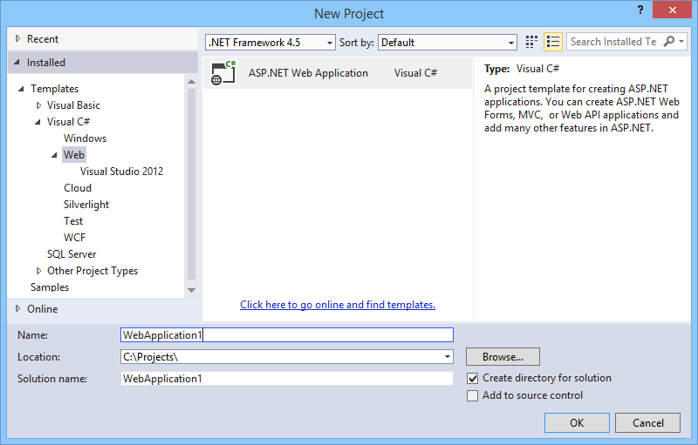Select the Silverlight tree item
The width and height of the screenshot is (698, 445).
coord(86,205)
